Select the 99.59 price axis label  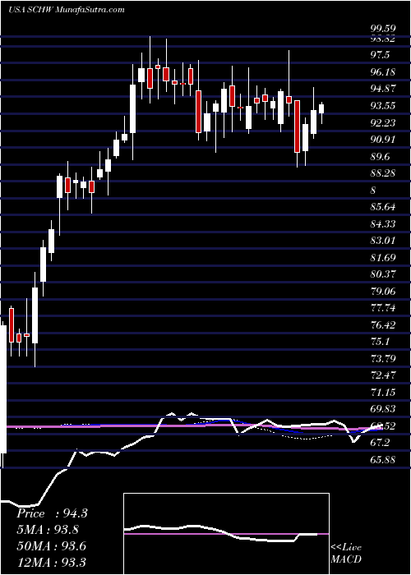(x=383, y=29)
